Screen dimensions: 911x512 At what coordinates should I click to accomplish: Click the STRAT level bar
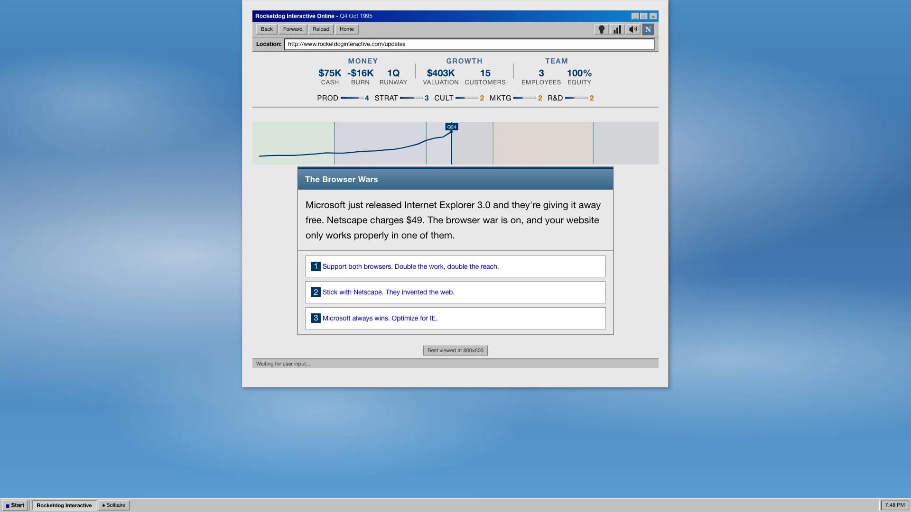[411, 98]
